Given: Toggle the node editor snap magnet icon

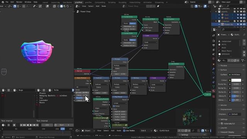Looking at the screenshot, I should (x=196, y=6).
